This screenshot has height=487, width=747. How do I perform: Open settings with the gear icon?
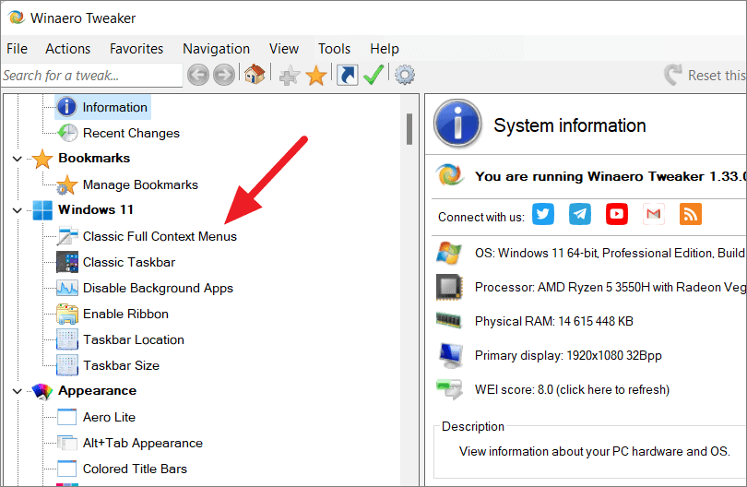[405, 75]
